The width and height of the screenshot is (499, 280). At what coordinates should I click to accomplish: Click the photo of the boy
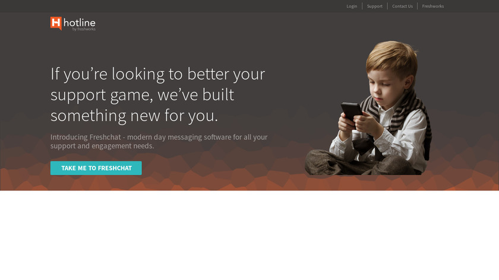(x=368, y=108)
